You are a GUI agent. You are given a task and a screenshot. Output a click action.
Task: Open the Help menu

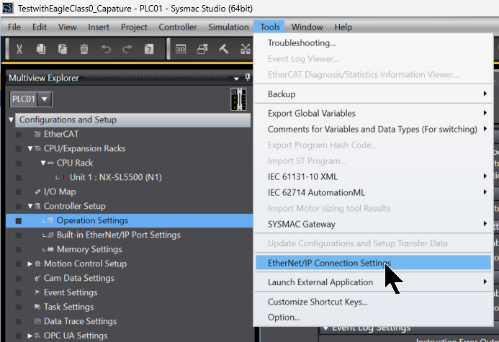[x=343, y=27]
